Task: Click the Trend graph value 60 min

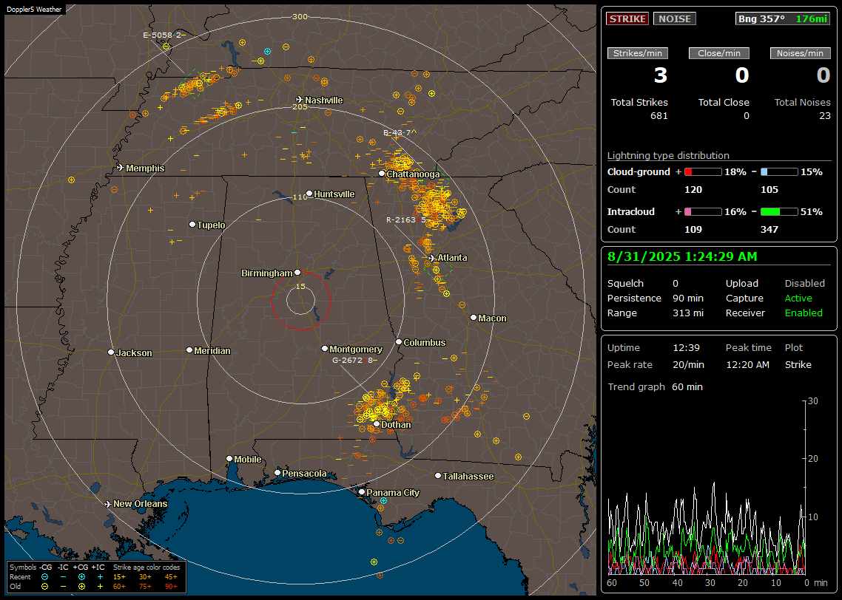Action: pos(687,387)
